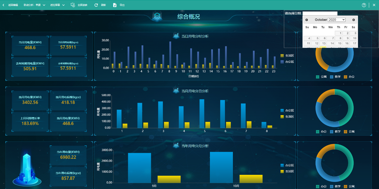Viewport: 379px width, 189px height.
Task: Start fullscreen playback via the 全屏放映 icon
Action: coord(72,5)
